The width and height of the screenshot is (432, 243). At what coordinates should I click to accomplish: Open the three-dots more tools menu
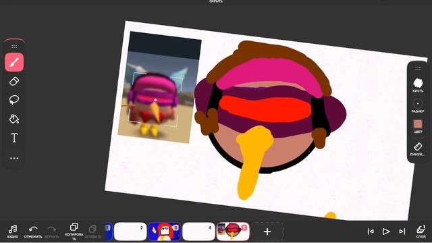click(14, 159)
